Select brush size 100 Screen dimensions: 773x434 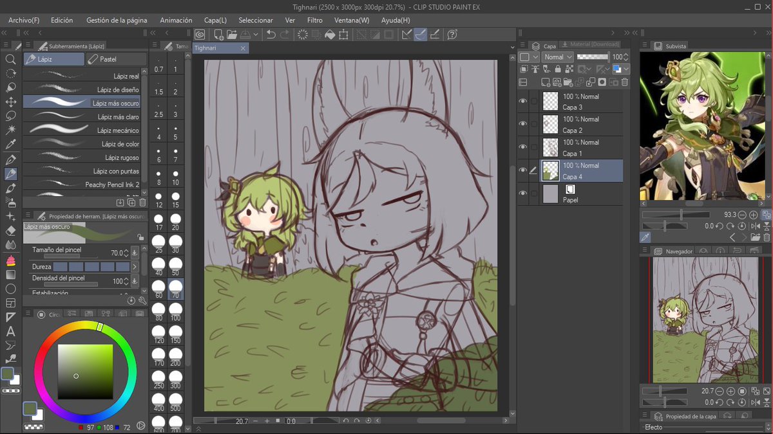click(x=175, y=312)
